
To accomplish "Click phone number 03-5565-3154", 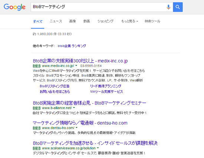I will pyautogui.click(x=91, y=66).
